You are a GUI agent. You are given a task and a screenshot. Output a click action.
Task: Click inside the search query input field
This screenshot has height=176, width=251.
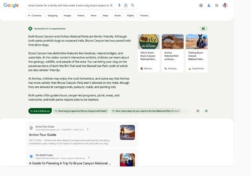68,6
